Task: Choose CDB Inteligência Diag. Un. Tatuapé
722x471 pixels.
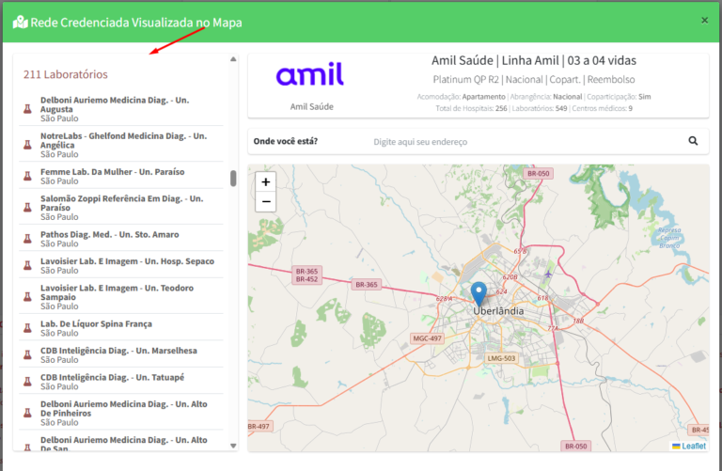Action: (121, 382)
